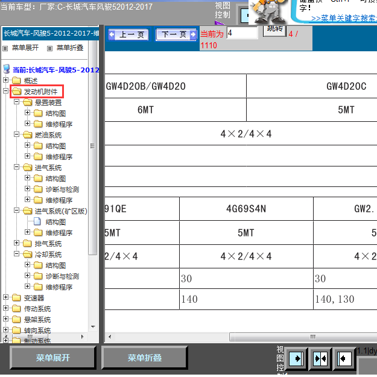Viewport: 377px width, 377px height.
Task: Click the left-arrow view control icon at bottom
Action: click(x=344, y=359)
